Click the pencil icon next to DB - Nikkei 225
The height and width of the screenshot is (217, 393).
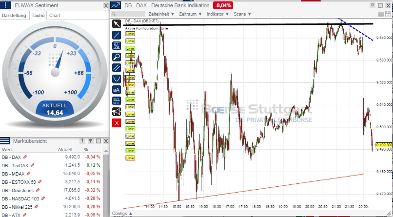tap(36, 206)
